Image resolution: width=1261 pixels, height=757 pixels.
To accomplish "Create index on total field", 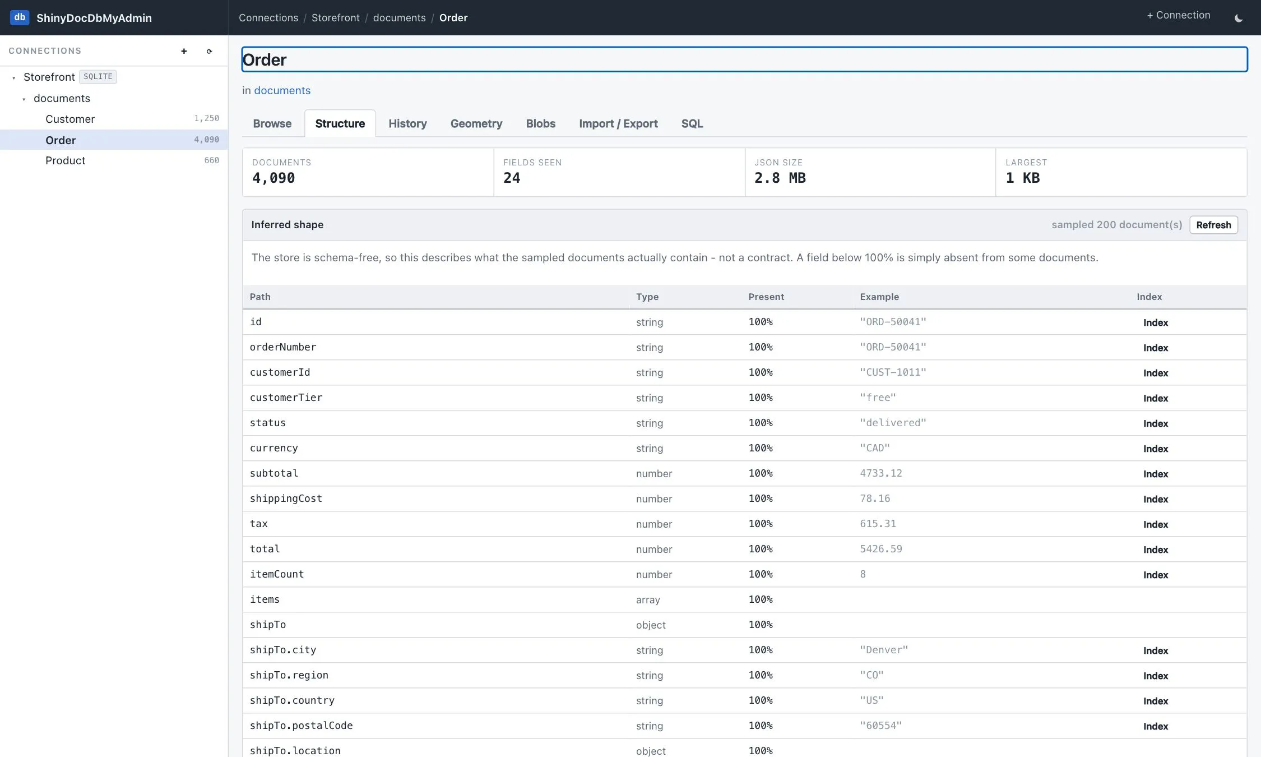I will [x=1156, y=550].
